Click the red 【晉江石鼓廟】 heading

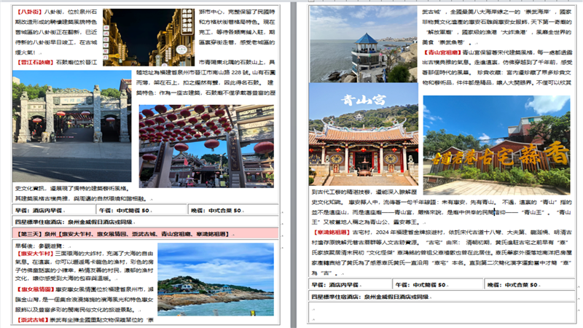point(35,63)
